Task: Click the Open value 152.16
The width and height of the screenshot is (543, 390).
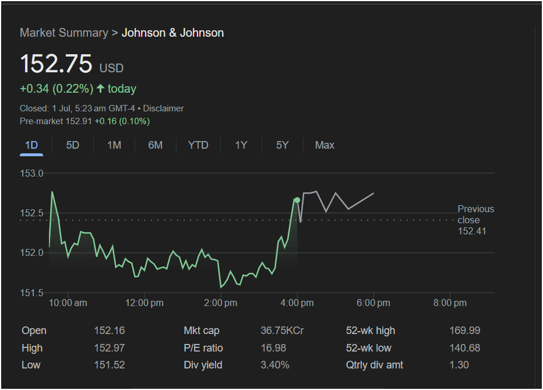Action: click(x=110, y=331)
